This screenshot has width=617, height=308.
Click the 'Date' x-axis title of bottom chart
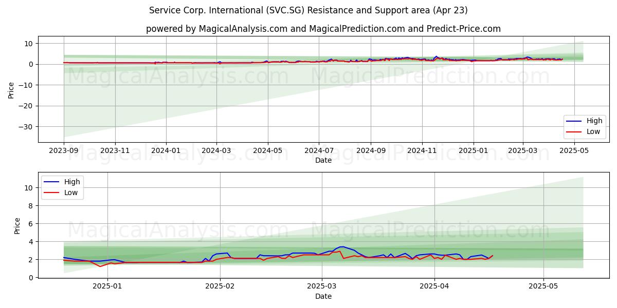(323, 296)
